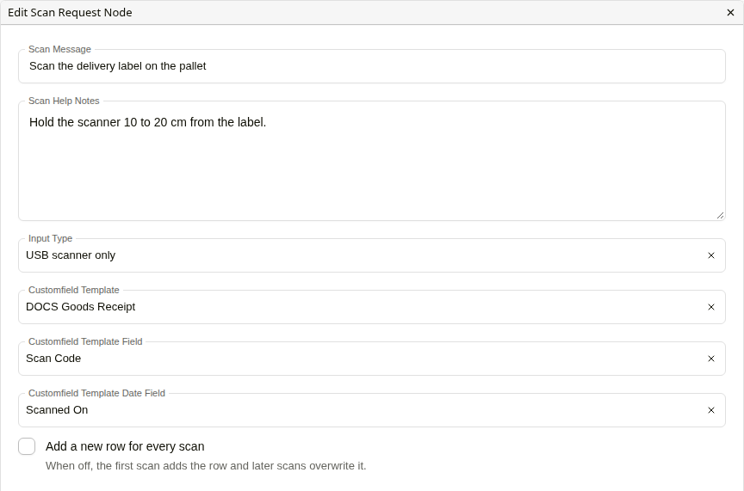The height and width of the screenshot is (491, 744).
Task: Close the Edit Scan Request Node dialog
Action: 730,13
